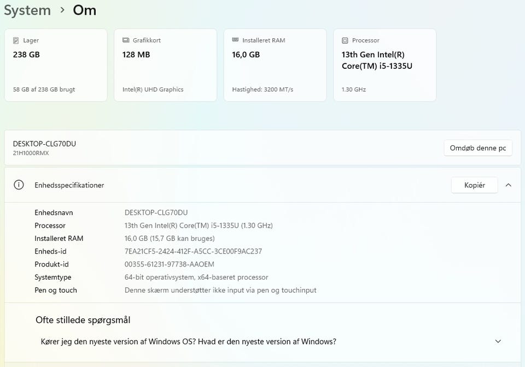The image size is (525, 367).
Task: Go back to System breadcrumb
Action: coord(27,10)
